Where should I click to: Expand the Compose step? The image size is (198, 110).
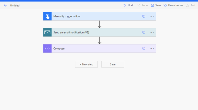tap(100, 48)
